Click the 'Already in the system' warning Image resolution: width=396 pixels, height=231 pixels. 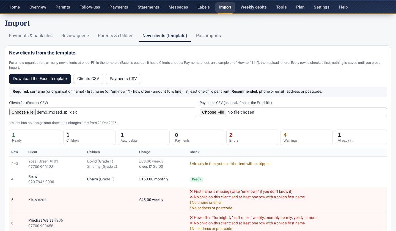230,164
